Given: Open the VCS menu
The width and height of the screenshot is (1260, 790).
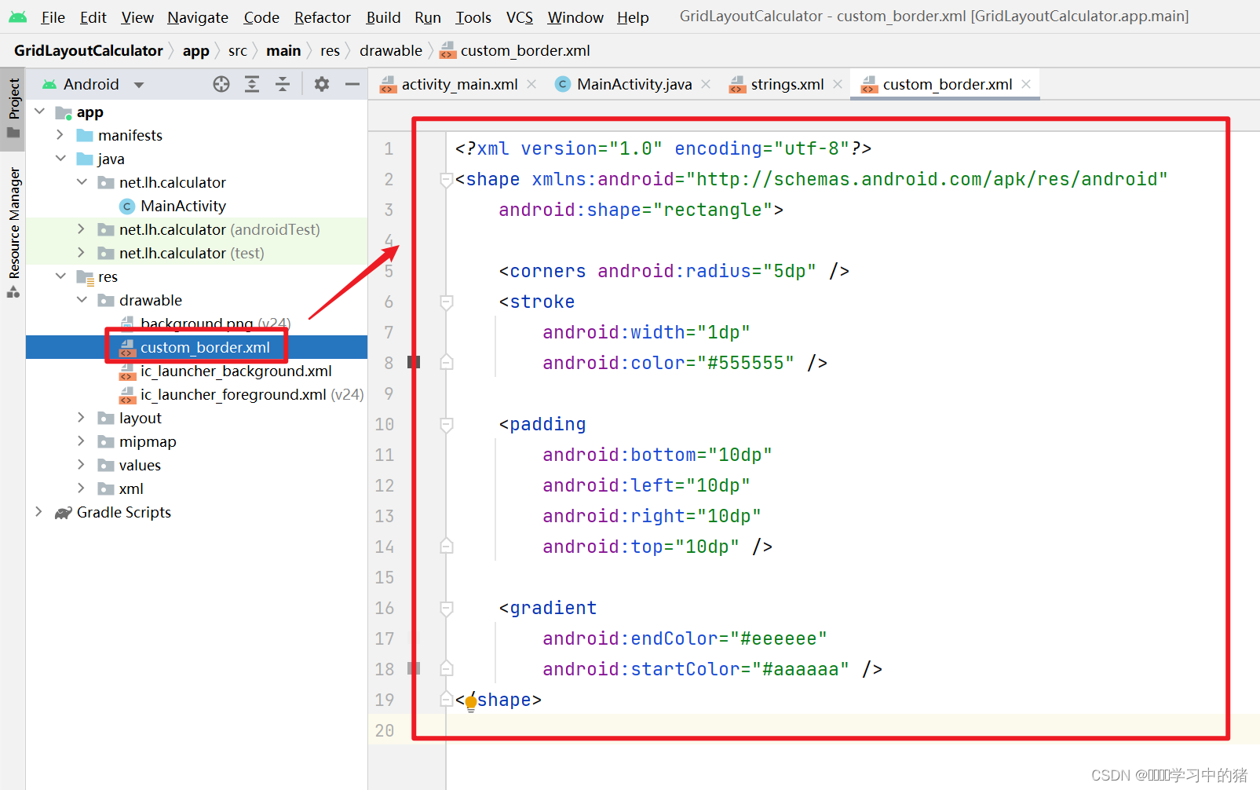Looking at the screenshot, I should (x=520, y=17).
